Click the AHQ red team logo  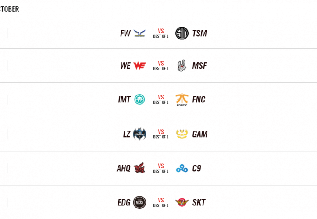pos(139,168)
